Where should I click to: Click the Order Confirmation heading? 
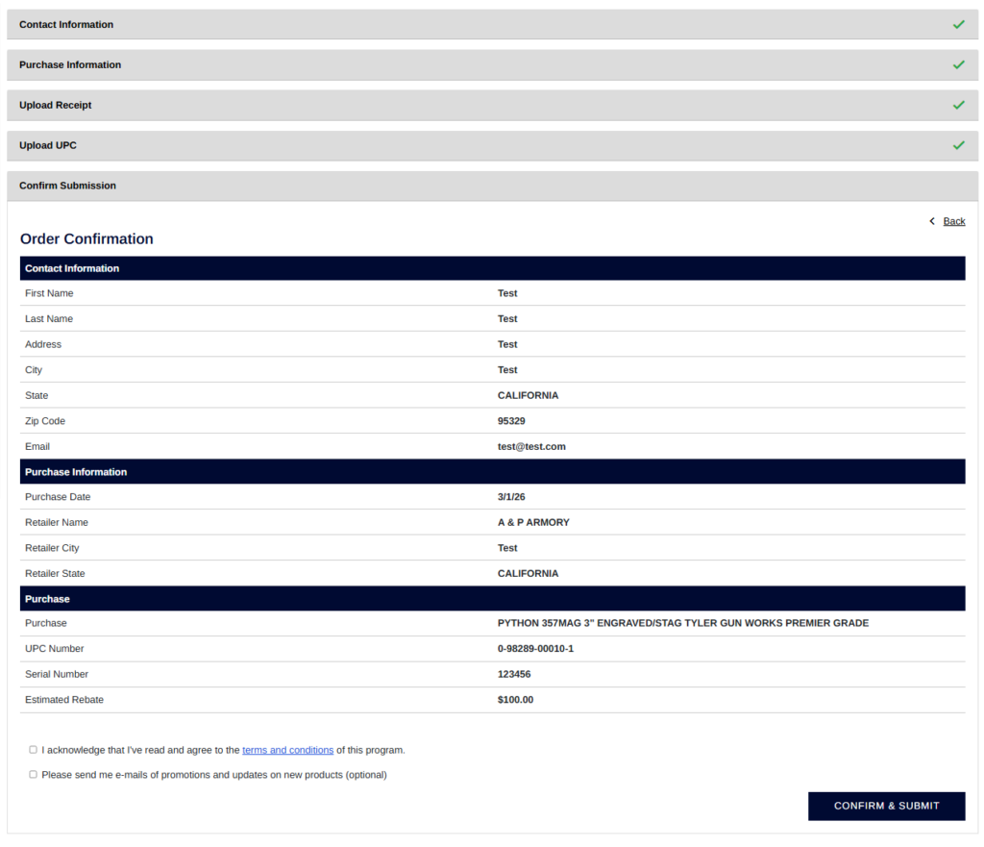tap(86, 238)
